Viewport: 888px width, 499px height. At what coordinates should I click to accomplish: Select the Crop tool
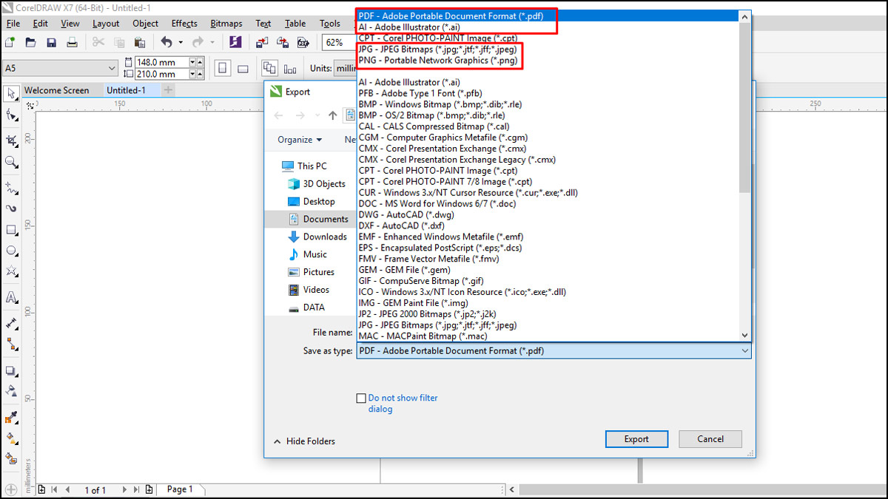pyautogui.click(x=11, y=140)
